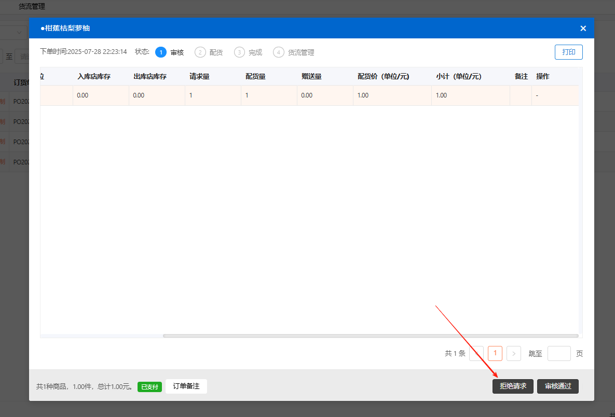Click the table's horizontal scrollbar
Image resolution: width=615 pixels, height=417 pixels.
click(x=370, y=336)
